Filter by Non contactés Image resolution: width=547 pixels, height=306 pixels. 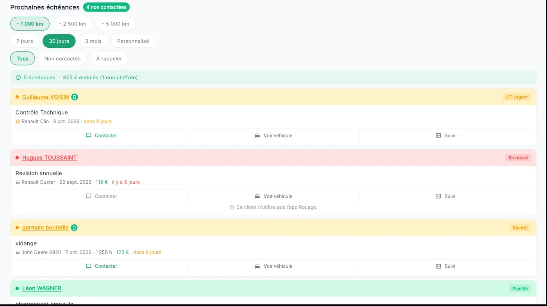point(63,59)
